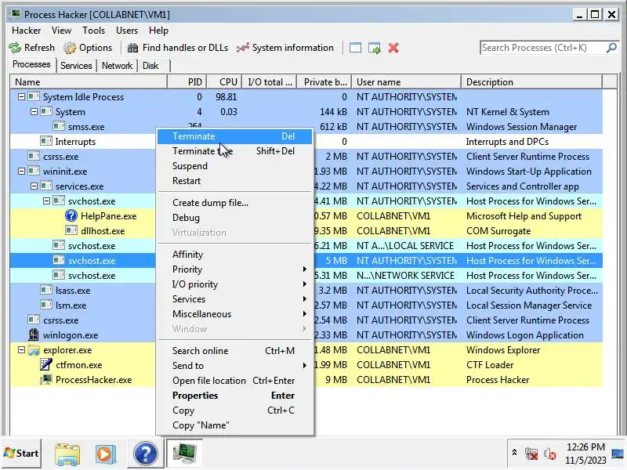Select Debug from the context menu
This screenshot has width=627, height=470.
pos(234,218)
